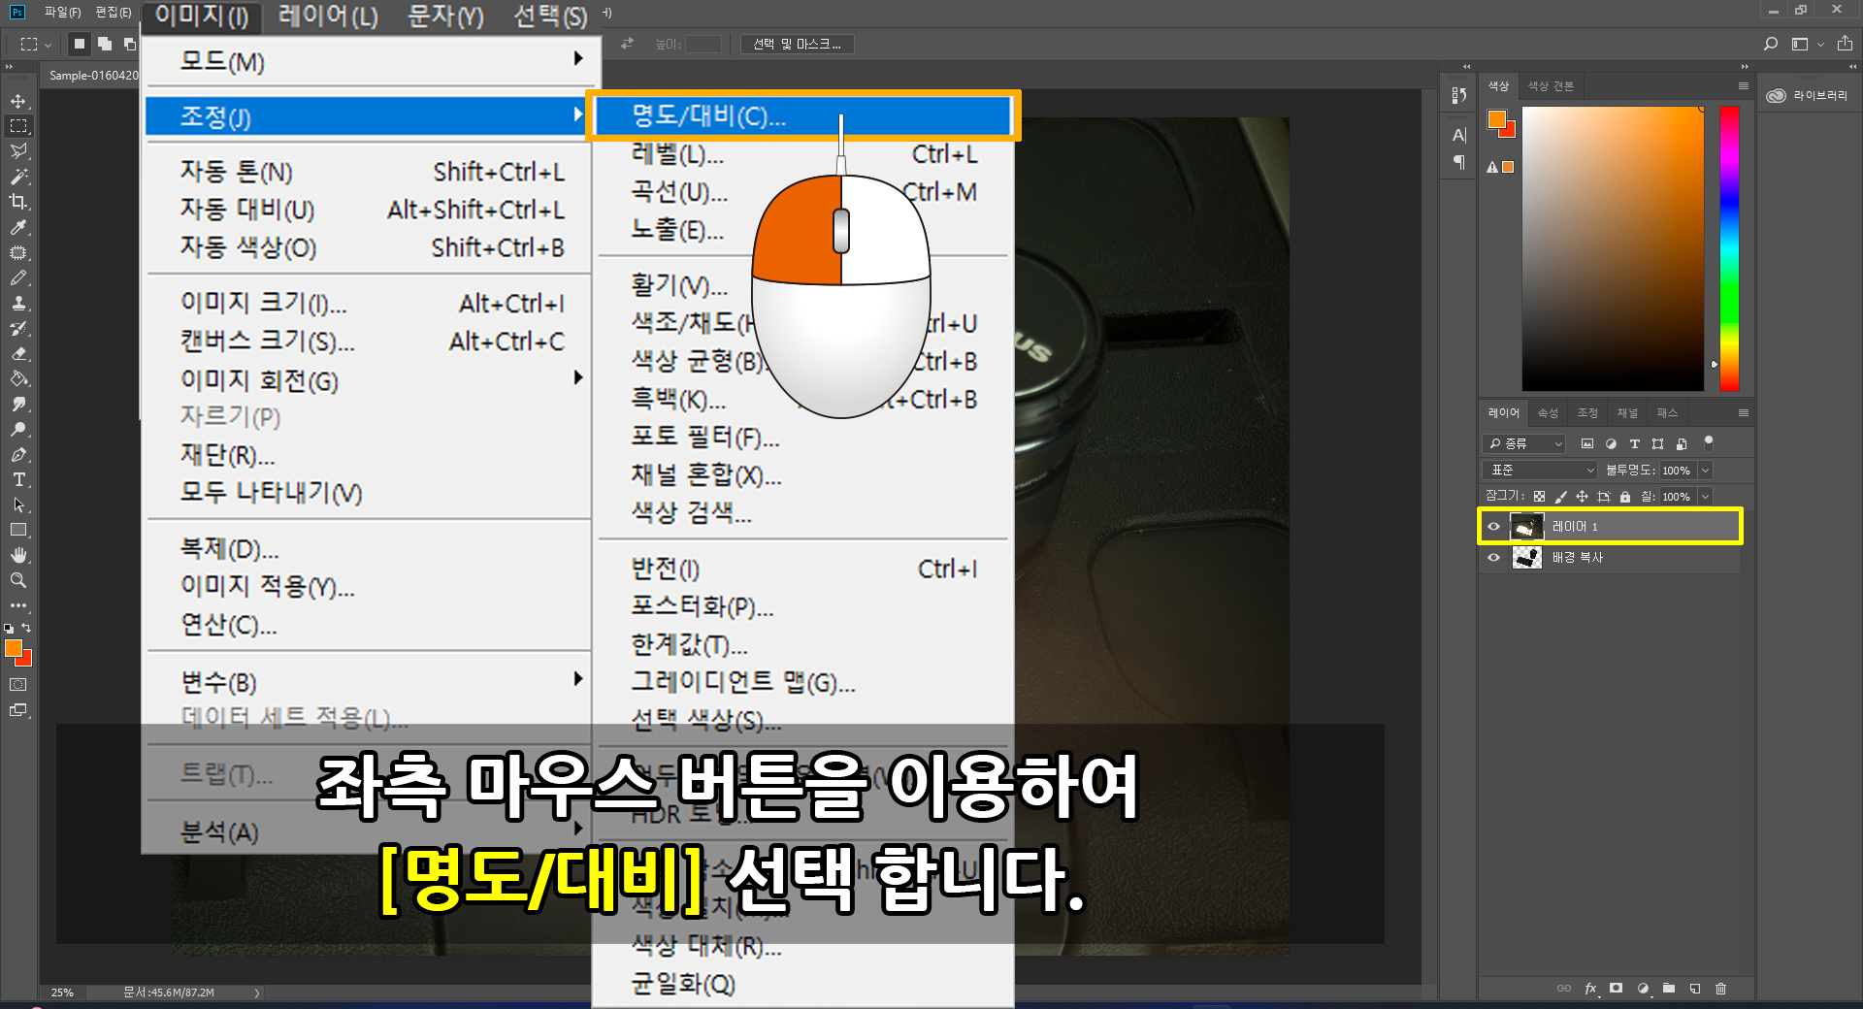Click the trash icon to delete layer

pyautogui.click(x=1721, y=989)
